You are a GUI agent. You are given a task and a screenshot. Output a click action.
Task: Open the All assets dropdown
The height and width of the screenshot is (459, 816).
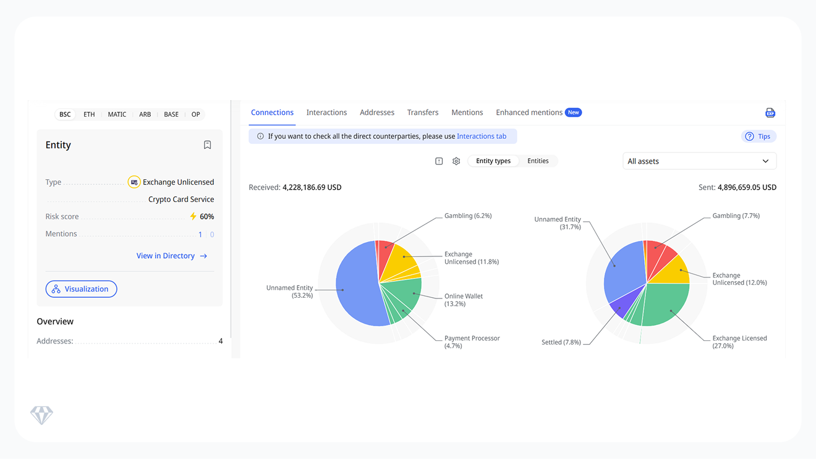tap(699, 161)
